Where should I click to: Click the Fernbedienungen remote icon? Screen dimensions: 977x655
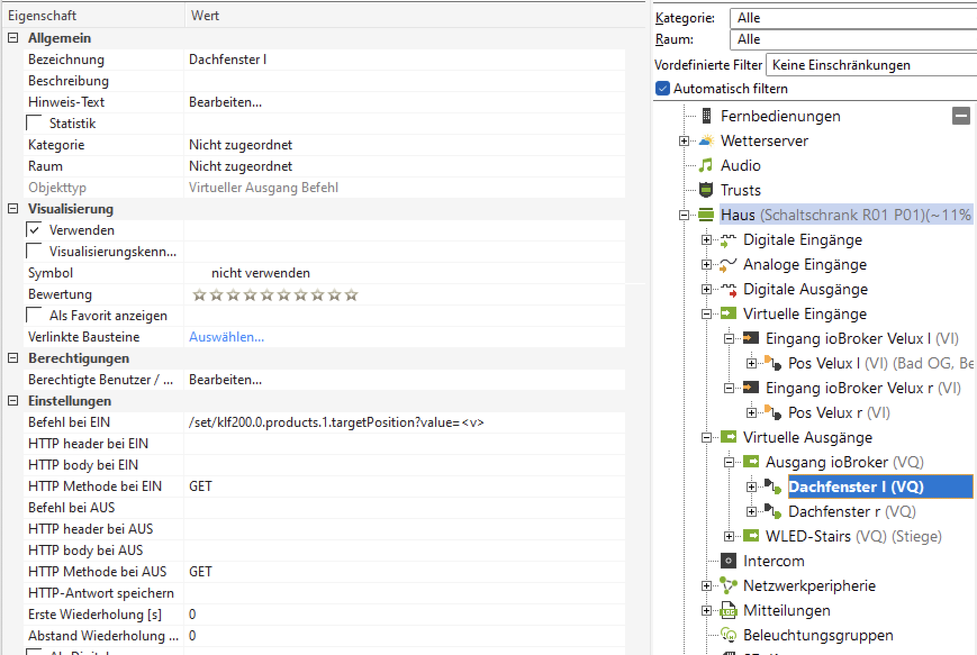tap(707, 116)
